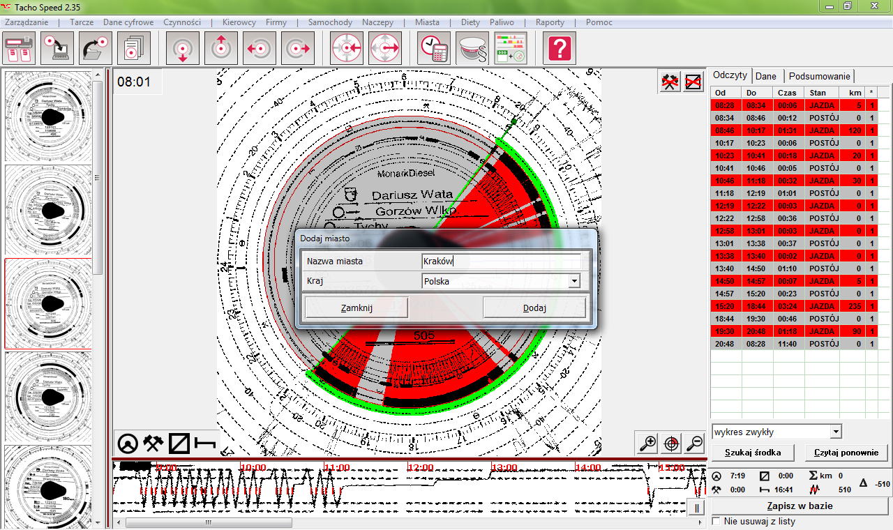This screenshot has width=893, height=530.
Task: Click the scan disc to computer icon
Action: [x=57, y=49]
